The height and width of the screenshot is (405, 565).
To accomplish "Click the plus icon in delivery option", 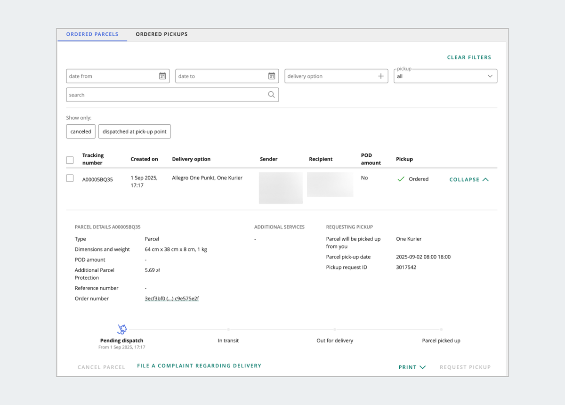I will coord(381,76).
